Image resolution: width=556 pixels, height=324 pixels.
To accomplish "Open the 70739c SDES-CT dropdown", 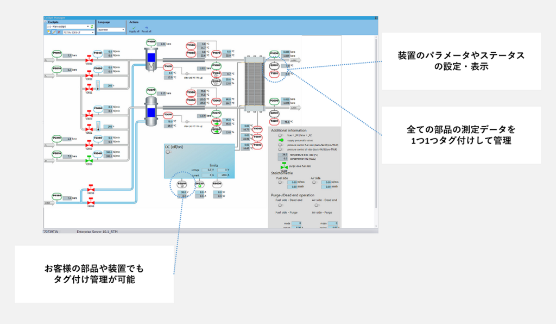I will coord(78,33).
